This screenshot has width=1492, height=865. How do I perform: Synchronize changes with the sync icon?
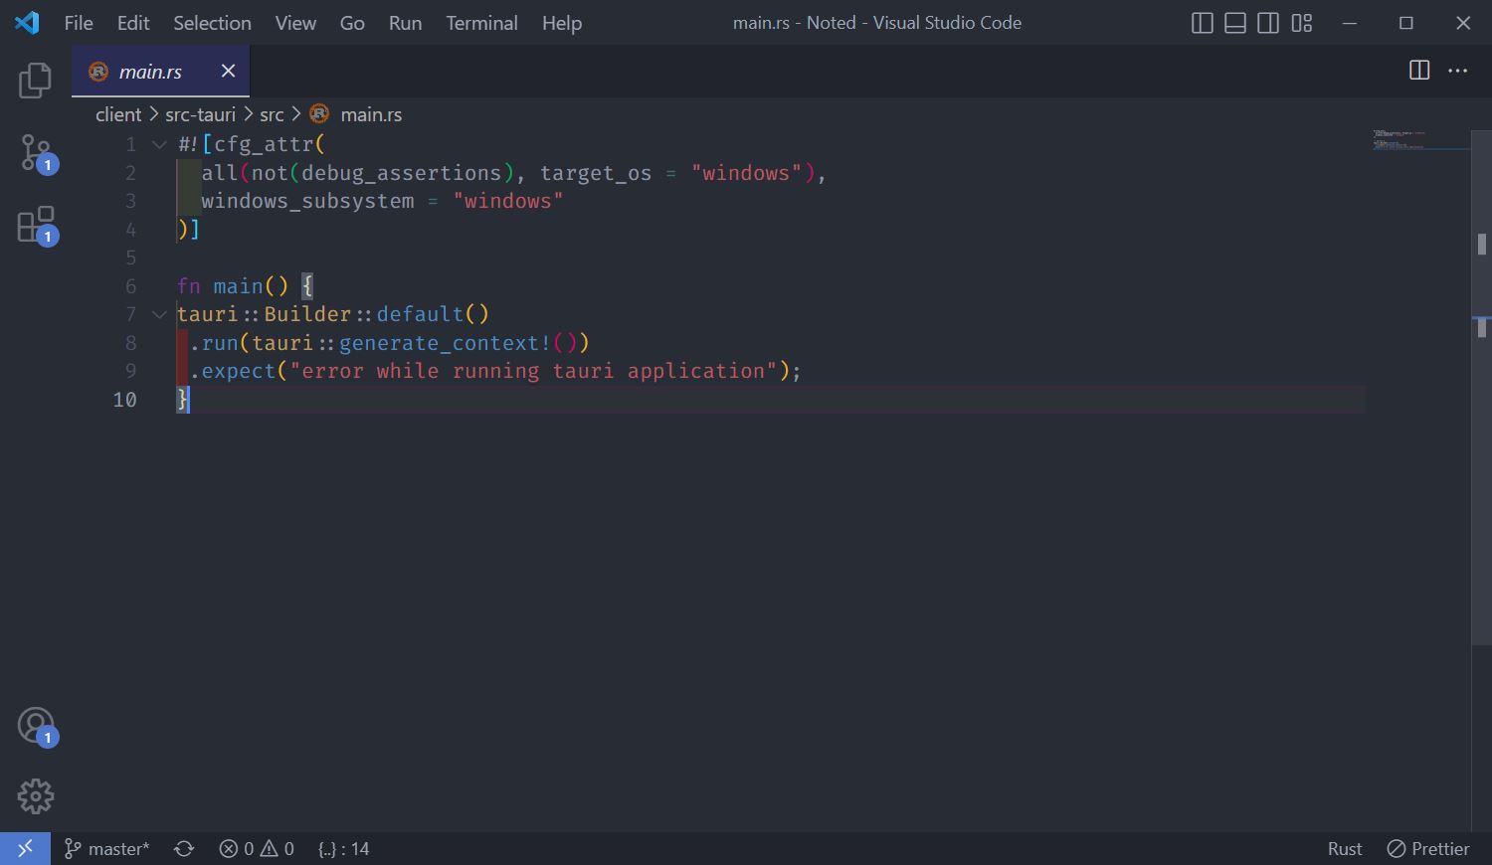point(184,848)
